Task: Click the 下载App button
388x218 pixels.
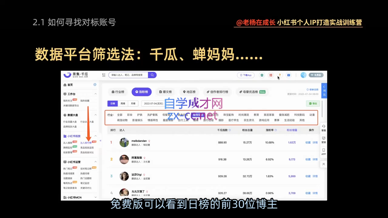Action: (246, 75)
